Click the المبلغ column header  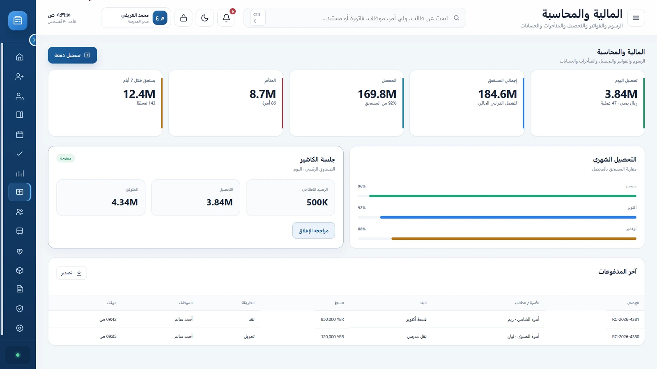point(339,303)
